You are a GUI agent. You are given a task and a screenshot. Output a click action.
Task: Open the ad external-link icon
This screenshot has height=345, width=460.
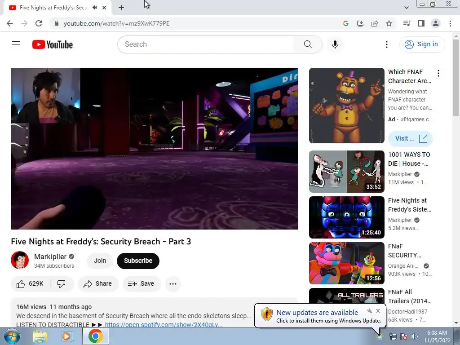click(x=423, y=138)
